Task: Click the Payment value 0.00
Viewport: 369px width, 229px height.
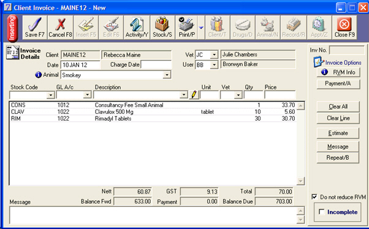Action: (199, 201)
